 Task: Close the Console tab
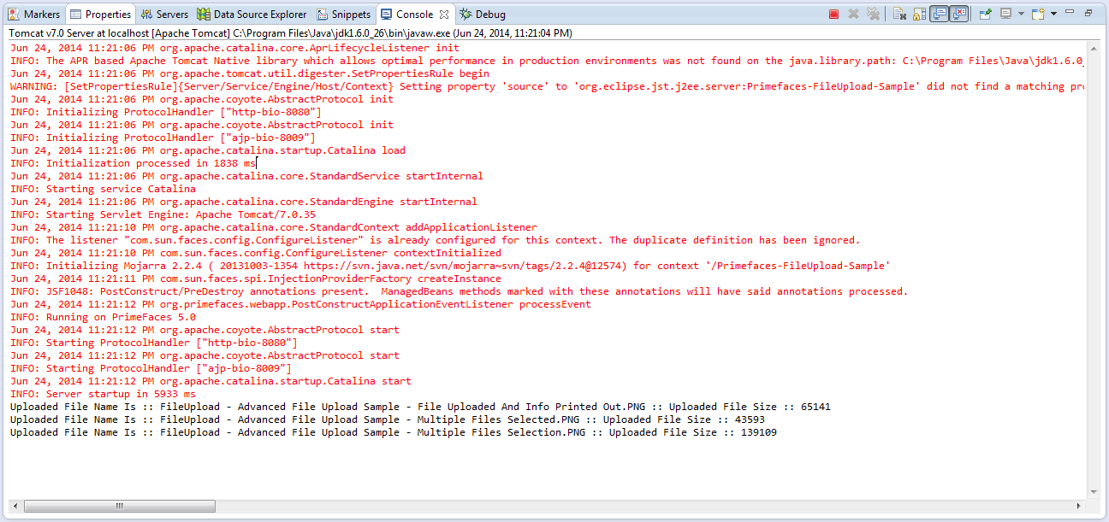[443, 15]
